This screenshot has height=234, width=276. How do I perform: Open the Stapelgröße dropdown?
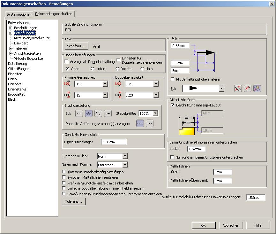(x=155, y=113)
